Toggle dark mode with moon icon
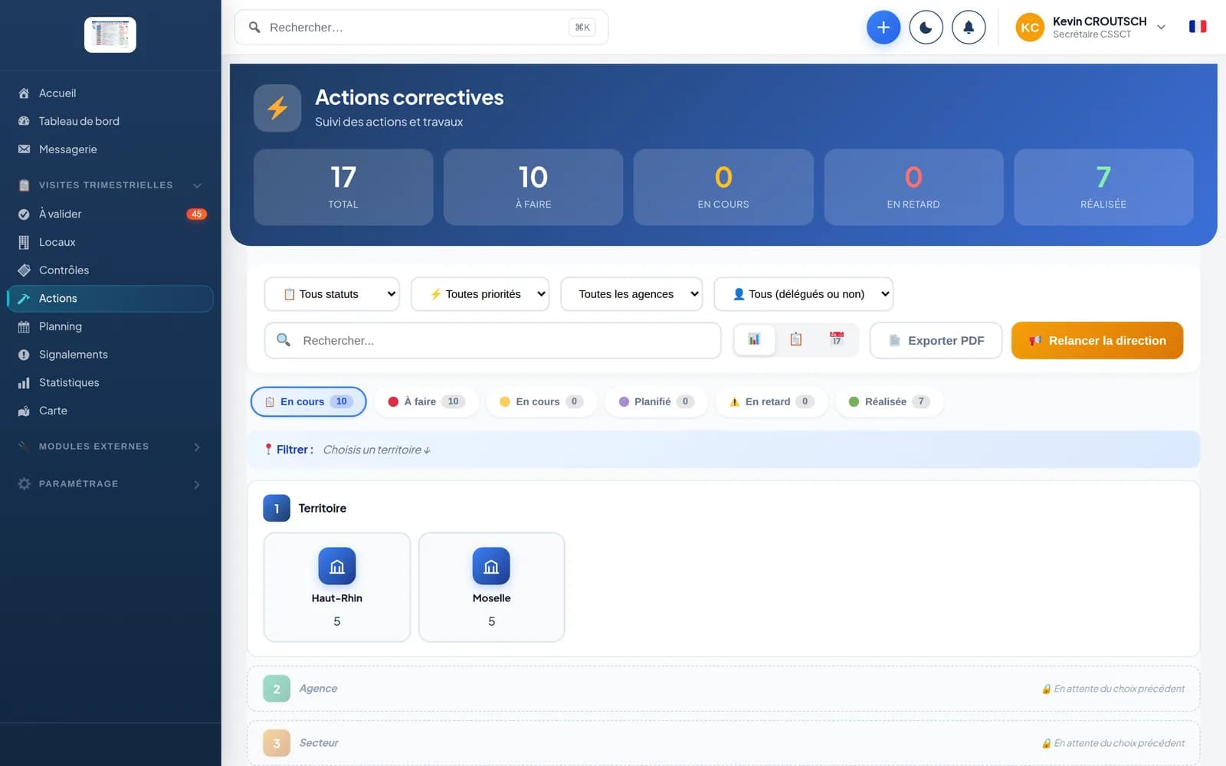The width and height of the screenshot is (1226, 766). [926, 28]
